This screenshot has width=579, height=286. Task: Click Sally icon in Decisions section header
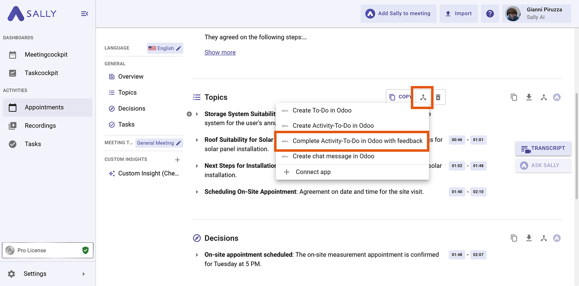point(557,238)
